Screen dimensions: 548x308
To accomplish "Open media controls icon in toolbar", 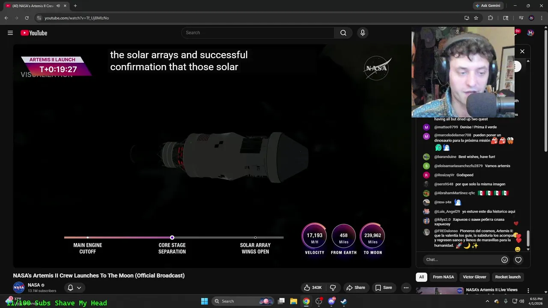I will [521, 18].
